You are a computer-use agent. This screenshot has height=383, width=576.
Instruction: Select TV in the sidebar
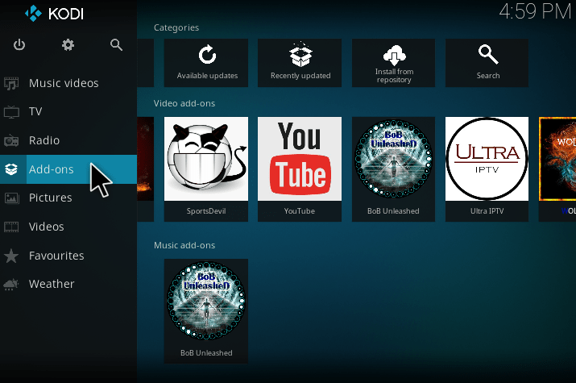coord(68,112)
